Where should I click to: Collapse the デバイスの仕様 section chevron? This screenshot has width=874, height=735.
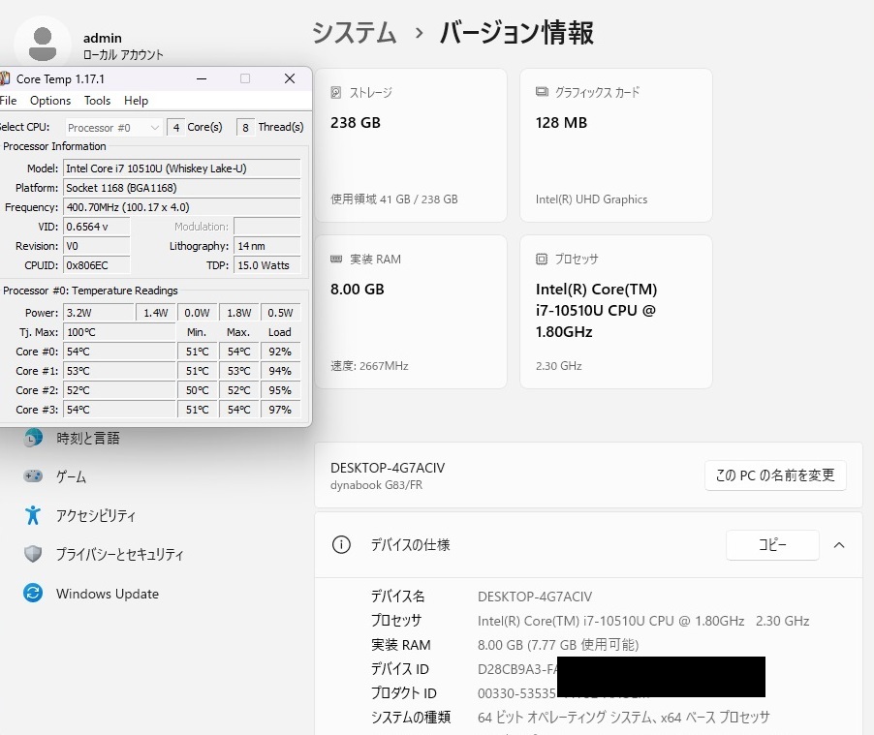pos(839,545)
